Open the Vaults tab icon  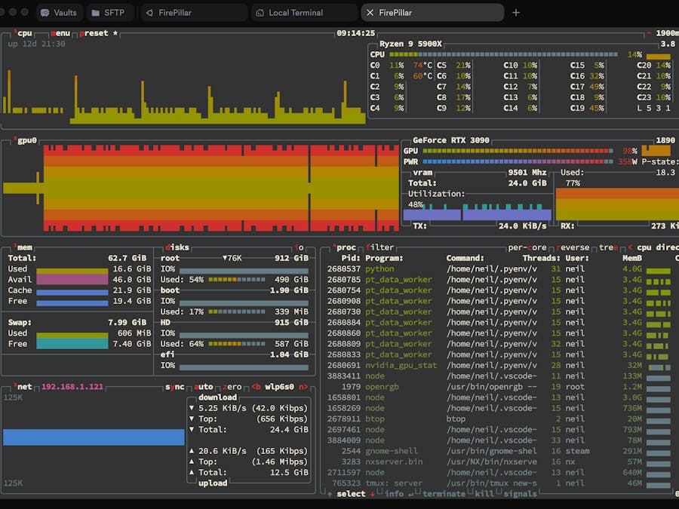45,13
